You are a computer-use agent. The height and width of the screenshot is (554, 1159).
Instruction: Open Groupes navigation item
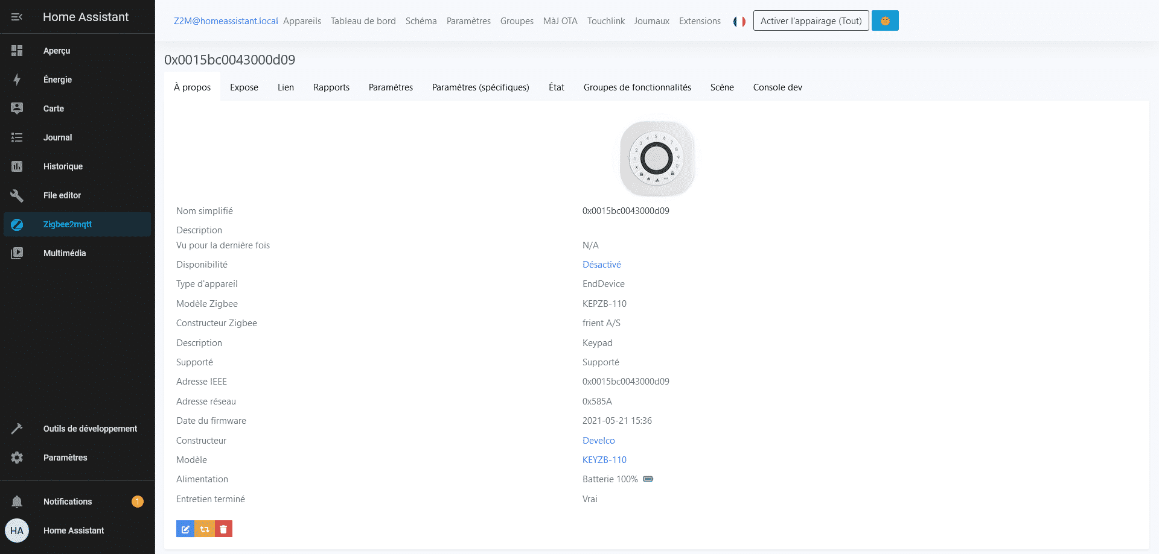517,21
